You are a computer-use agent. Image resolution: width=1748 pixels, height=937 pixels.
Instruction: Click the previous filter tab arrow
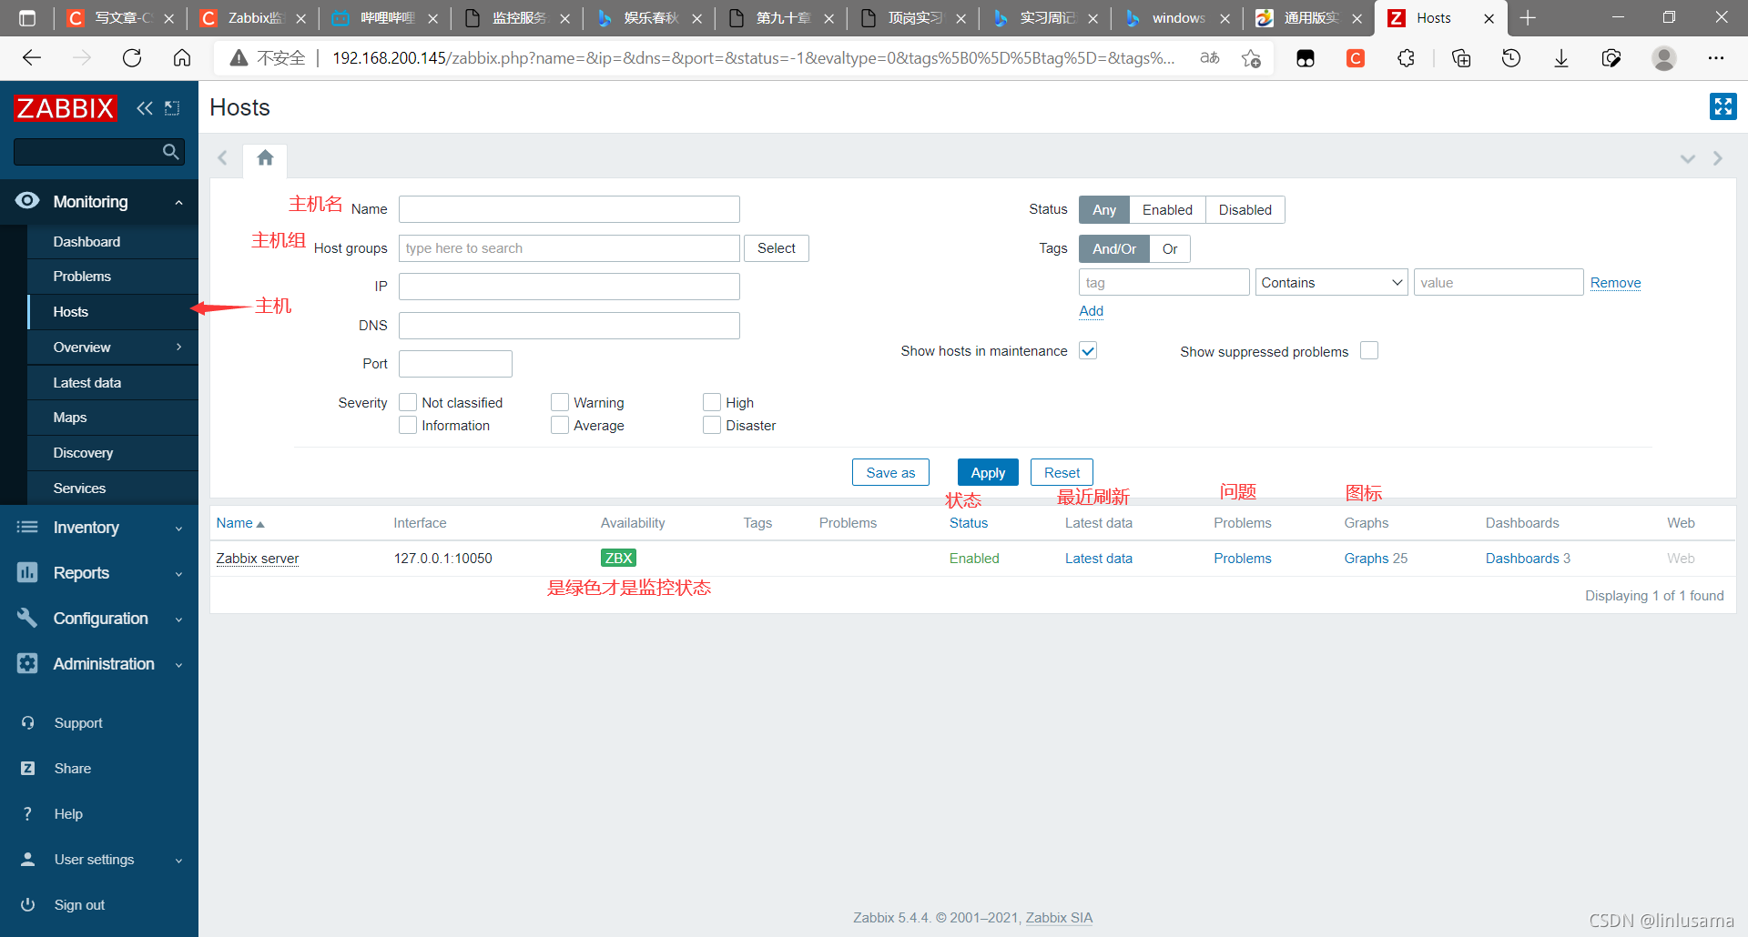pos(222,158)
